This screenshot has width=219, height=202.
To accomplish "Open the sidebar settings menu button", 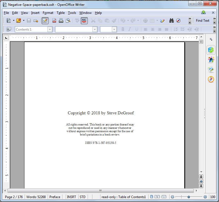I will click(211, 40).
